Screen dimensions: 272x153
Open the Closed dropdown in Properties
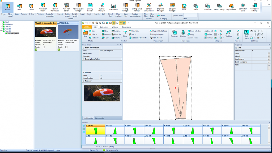(x=269, y=56)
